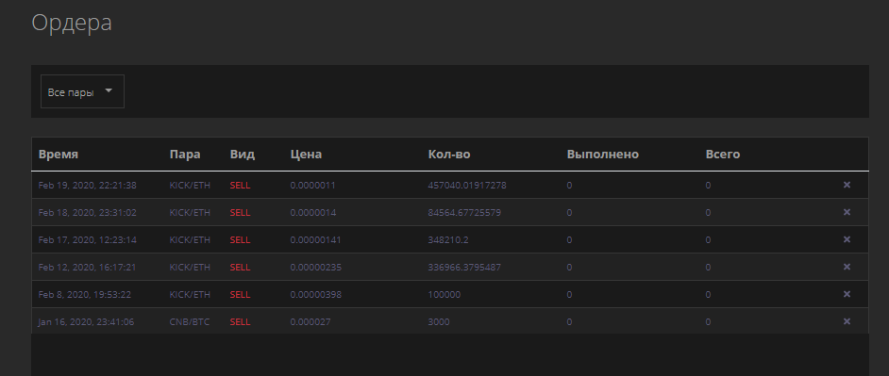Click KICK/ETH pair in the 0.00000398 row
The width and height of the screenshot is (889, 376).
[190, 294]
